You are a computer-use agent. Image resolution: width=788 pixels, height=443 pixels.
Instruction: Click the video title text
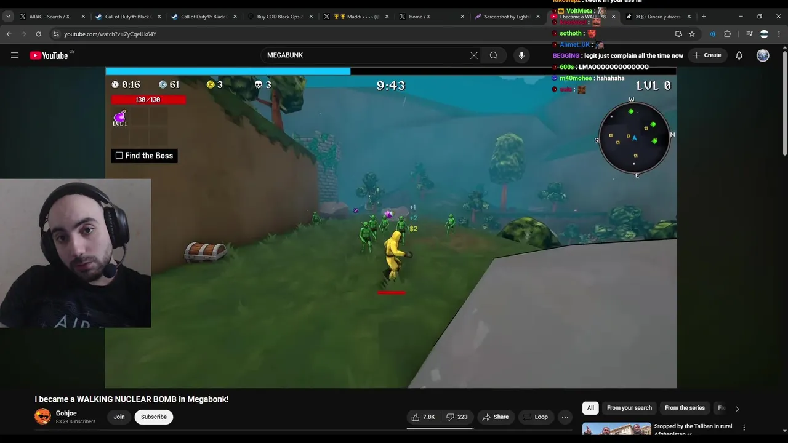coord(132,399)
